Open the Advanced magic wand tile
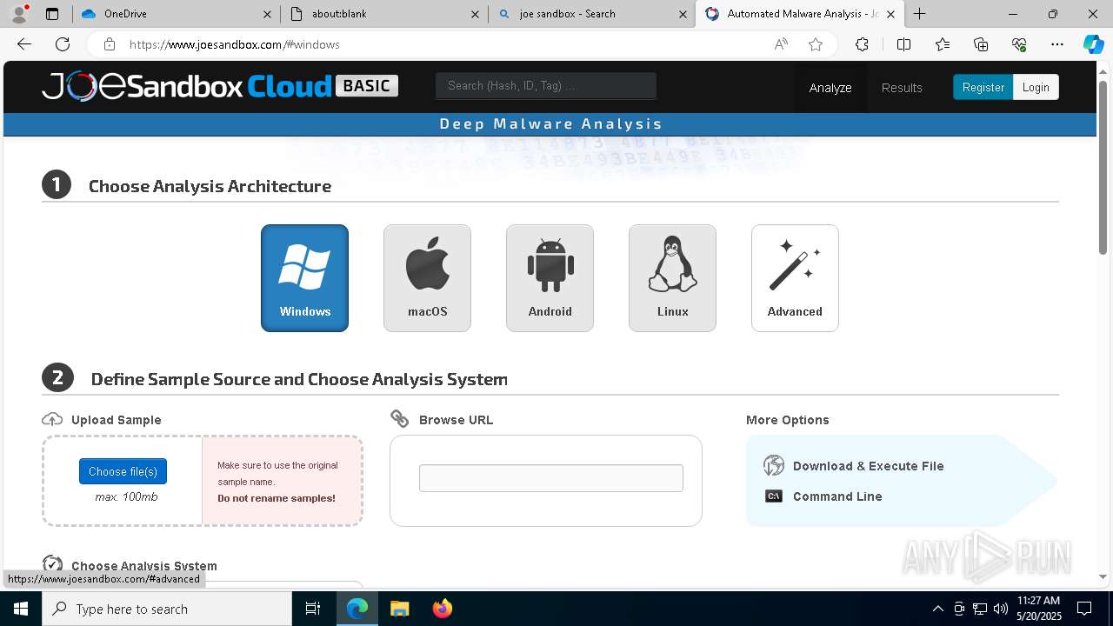1113x626 pixels. pyautogui.click(x=795, y=278)
